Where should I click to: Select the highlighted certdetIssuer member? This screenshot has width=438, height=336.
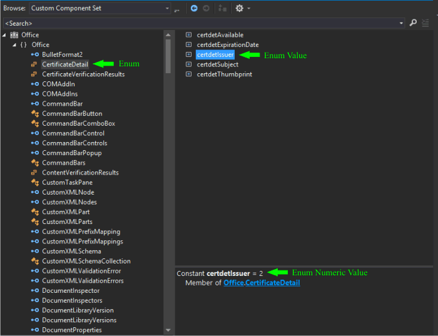pyautogui.click(x=215, y=54)
